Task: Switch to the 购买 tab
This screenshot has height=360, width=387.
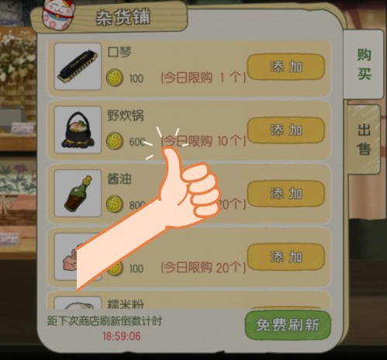Action: click(363, 64)
